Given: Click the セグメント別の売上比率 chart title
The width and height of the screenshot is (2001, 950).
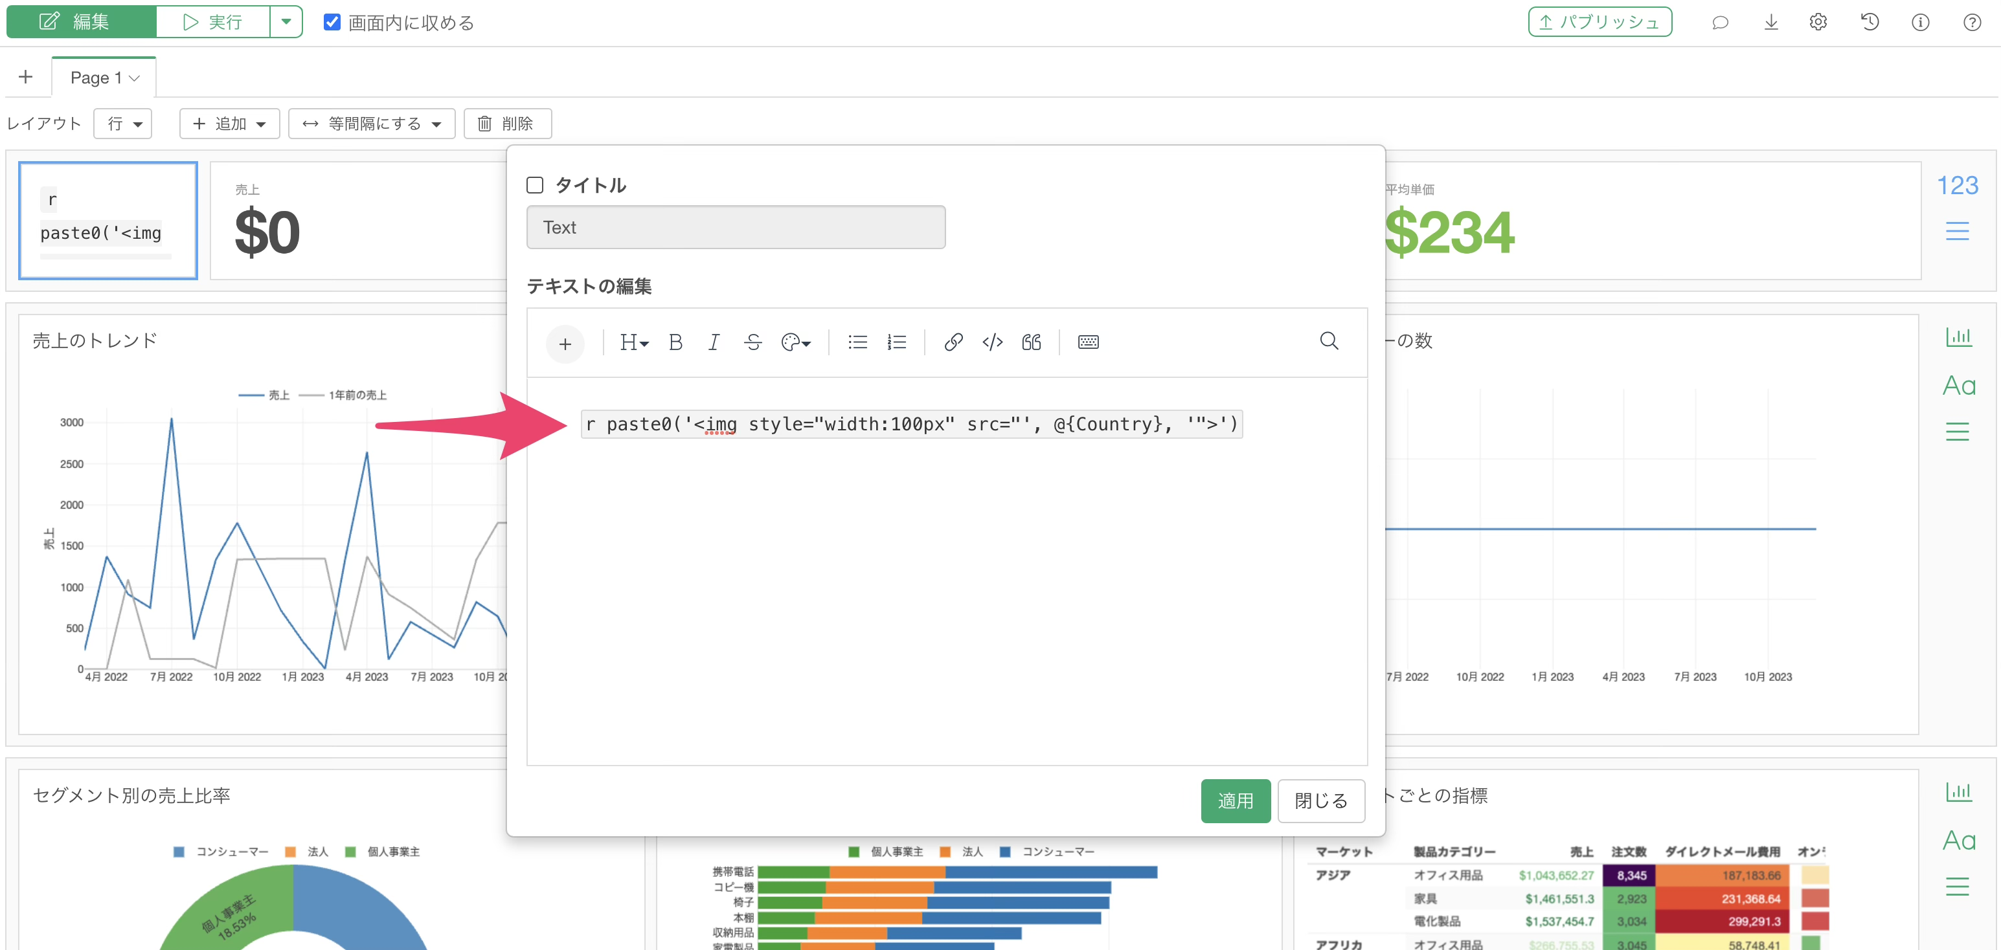Looking at the screenshot, I should pyautogui.click(x=131, y=795).
